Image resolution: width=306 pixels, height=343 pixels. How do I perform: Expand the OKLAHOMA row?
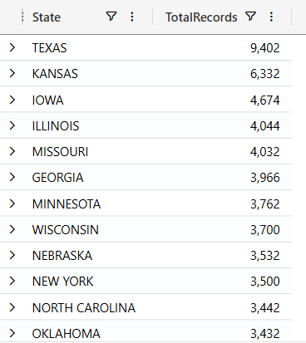point(12,333)
